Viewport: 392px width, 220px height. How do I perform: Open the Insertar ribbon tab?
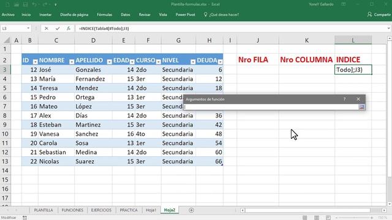[45, 15]
